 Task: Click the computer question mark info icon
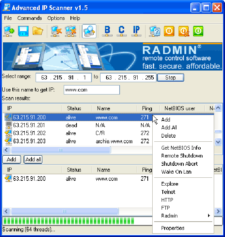pos(154,31)
